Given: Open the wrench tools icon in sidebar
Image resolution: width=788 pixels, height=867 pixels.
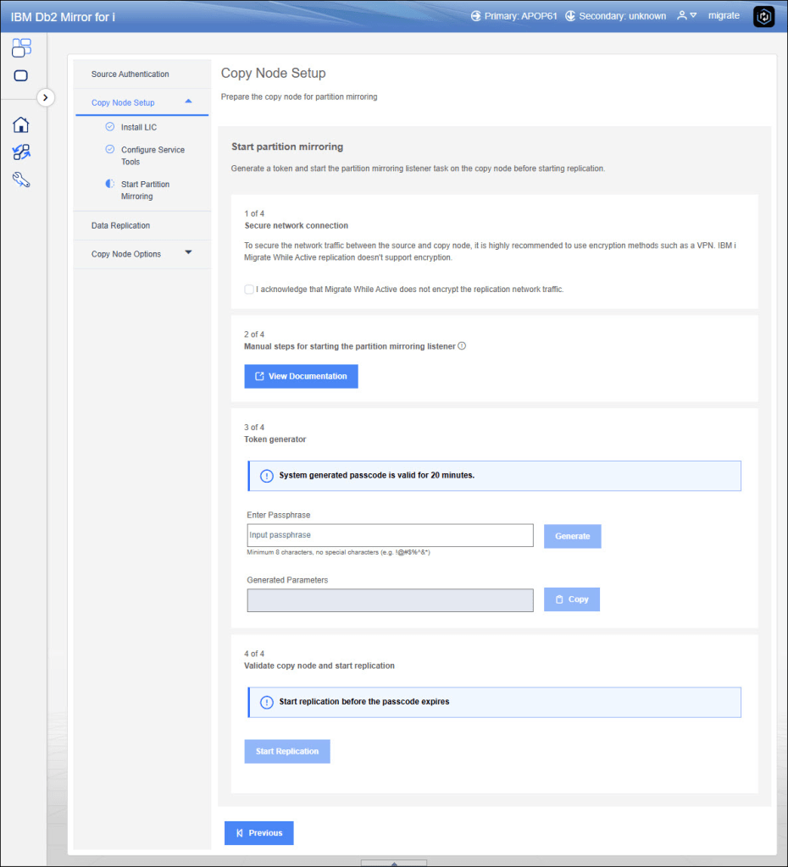Looking at the screenshot, I should tap(21, 179).
